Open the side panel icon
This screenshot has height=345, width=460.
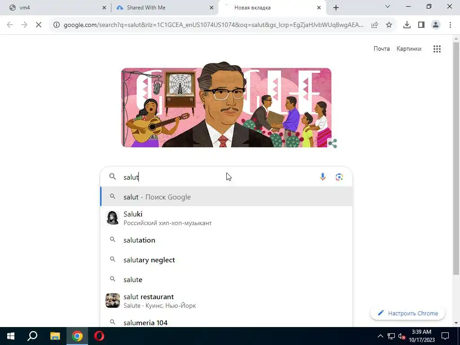coord(421,25)
